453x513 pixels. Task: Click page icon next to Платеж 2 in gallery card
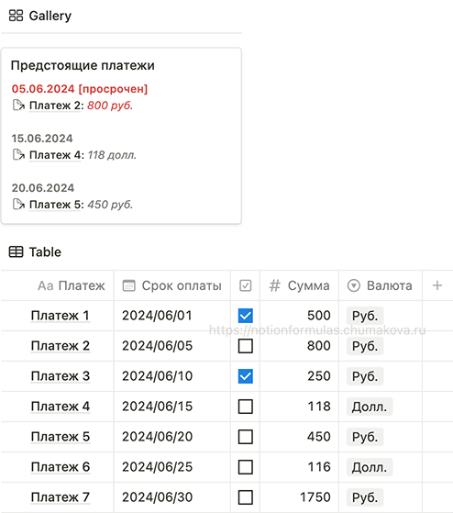[18, 106]
